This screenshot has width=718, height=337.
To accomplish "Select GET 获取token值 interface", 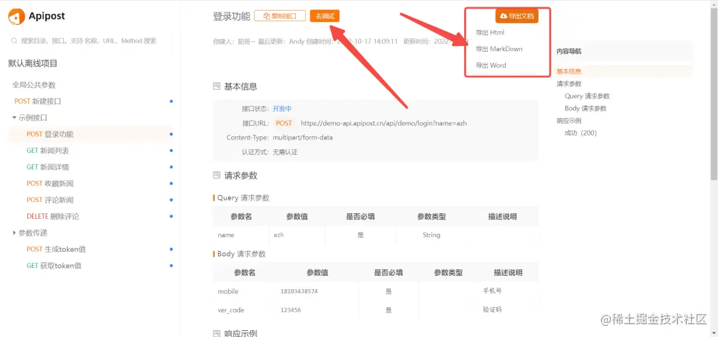I will [54, 266].
